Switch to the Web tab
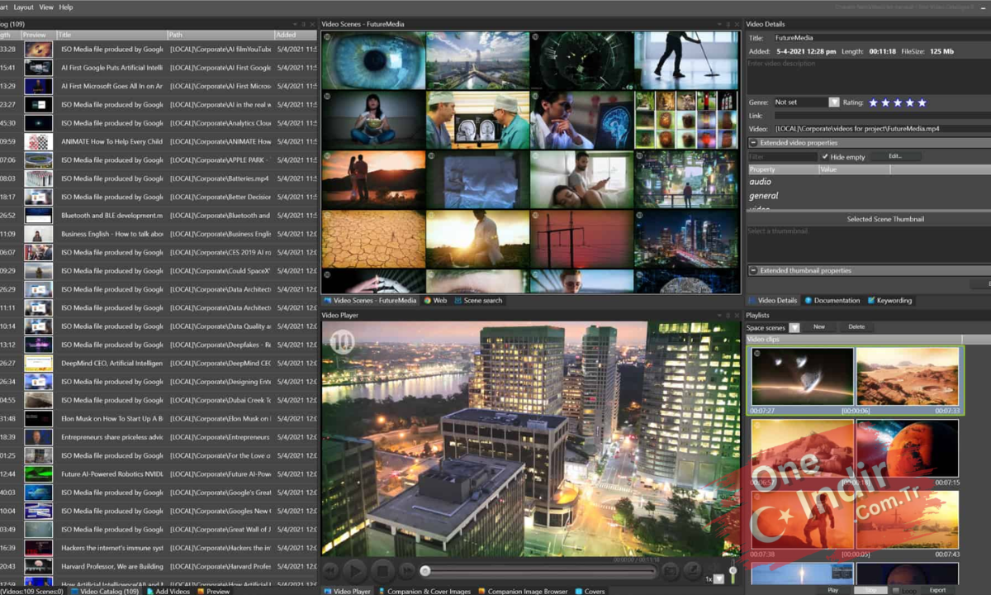 (x=435, y=301)
